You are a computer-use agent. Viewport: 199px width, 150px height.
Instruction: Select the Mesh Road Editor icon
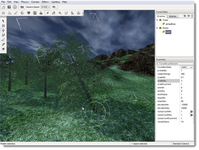point(54,13)
